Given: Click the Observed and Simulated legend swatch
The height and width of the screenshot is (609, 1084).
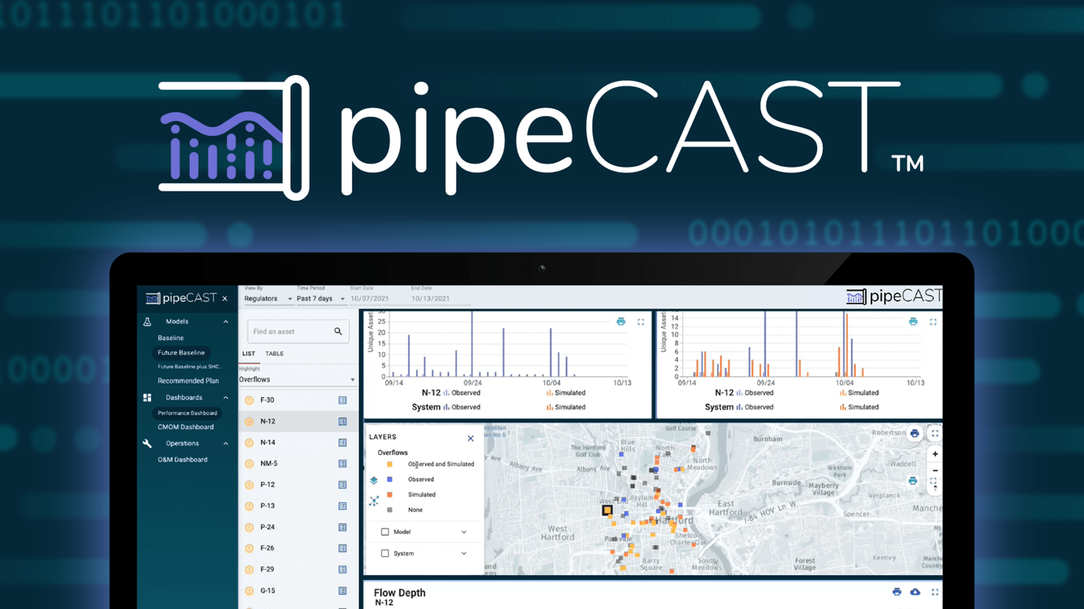Looking at the screenshot, I should tap(390, 464).
